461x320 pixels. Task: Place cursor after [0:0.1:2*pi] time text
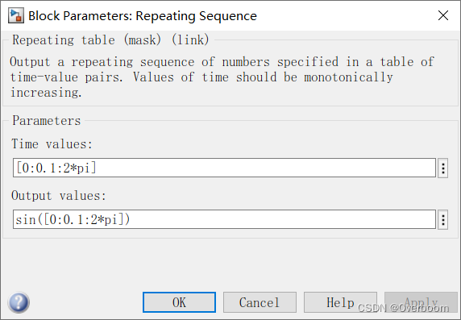97,168
